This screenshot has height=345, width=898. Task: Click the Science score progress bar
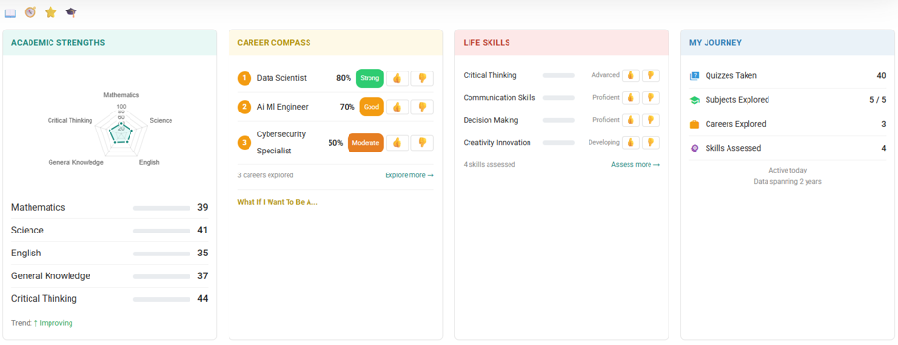(x=162, y=231)
